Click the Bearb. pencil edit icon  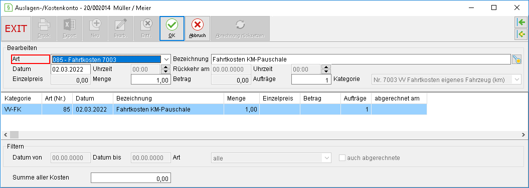[121, 28]
